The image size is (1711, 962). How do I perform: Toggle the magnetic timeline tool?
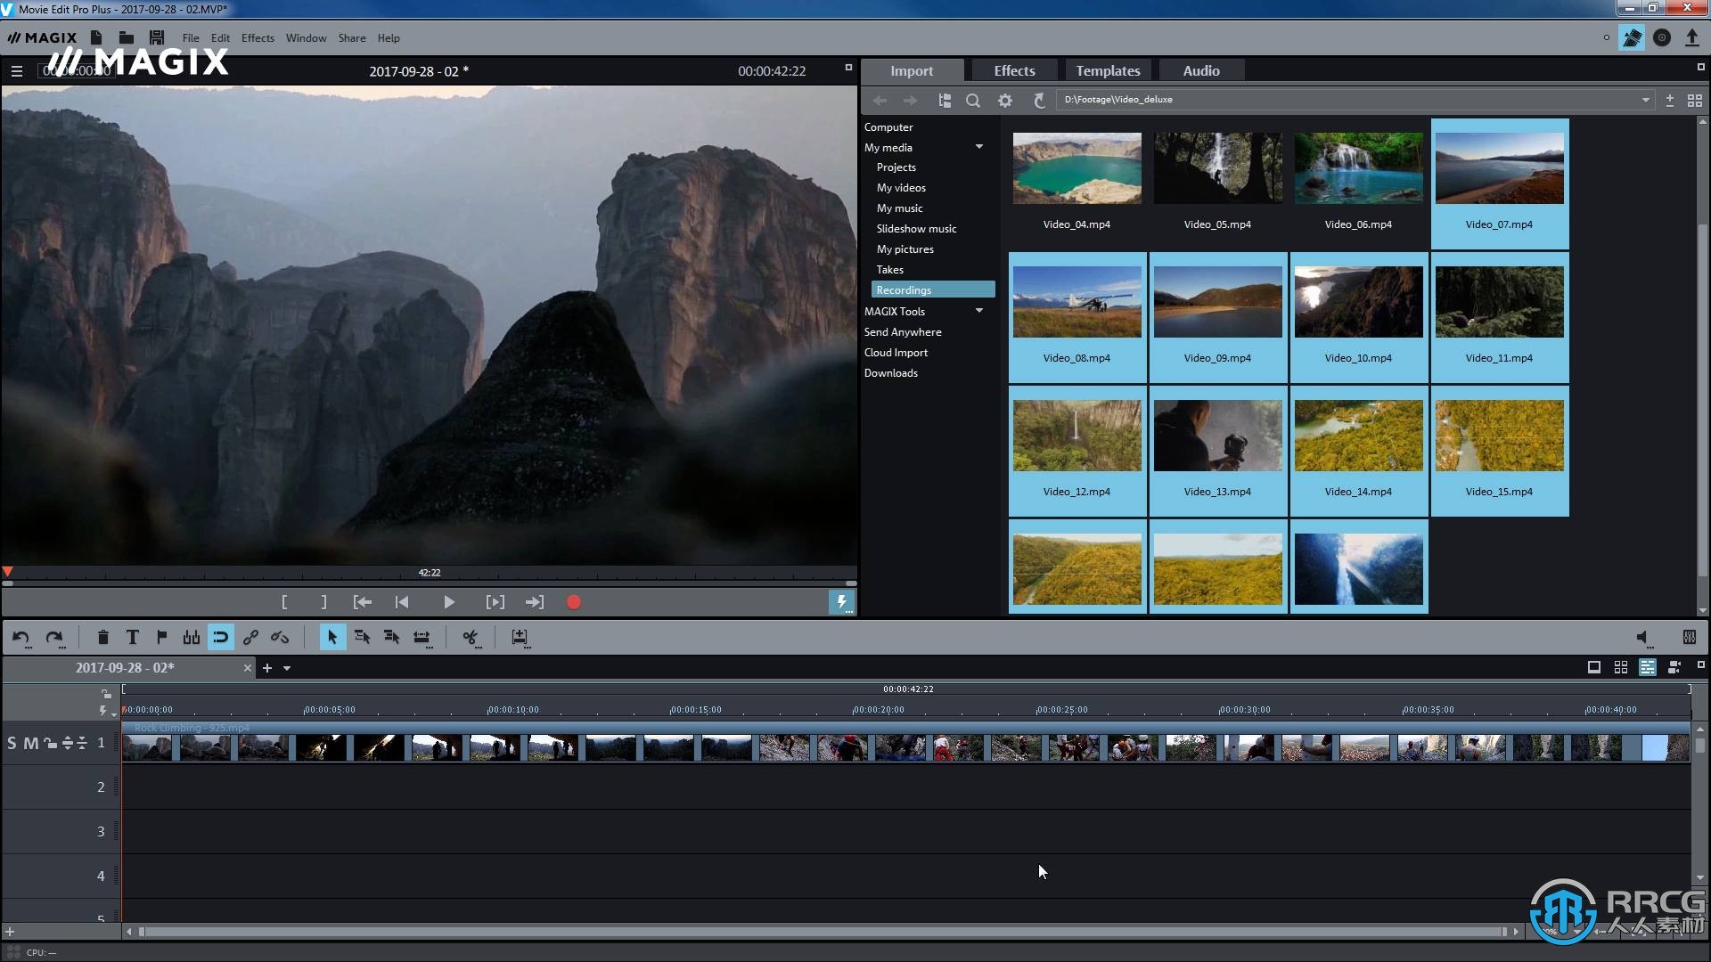tap(222, 637)
